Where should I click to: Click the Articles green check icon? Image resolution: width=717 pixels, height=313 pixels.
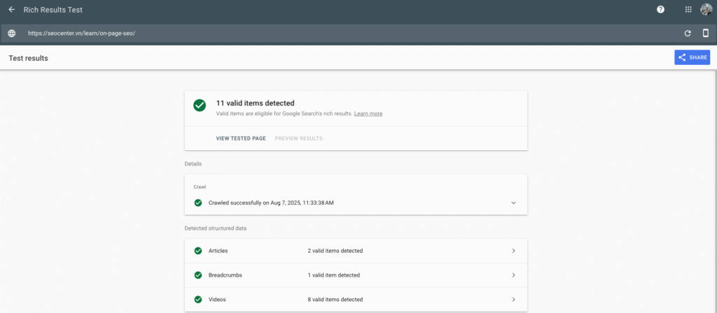(197, 251)
